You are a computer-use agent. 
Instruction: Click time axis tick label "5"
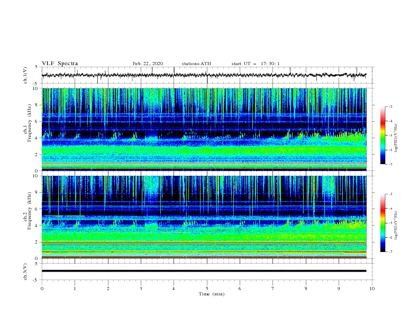207,289
